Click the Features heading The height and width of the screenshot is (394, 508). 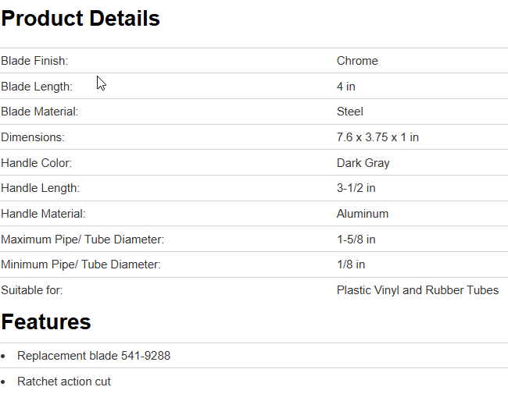46,321
